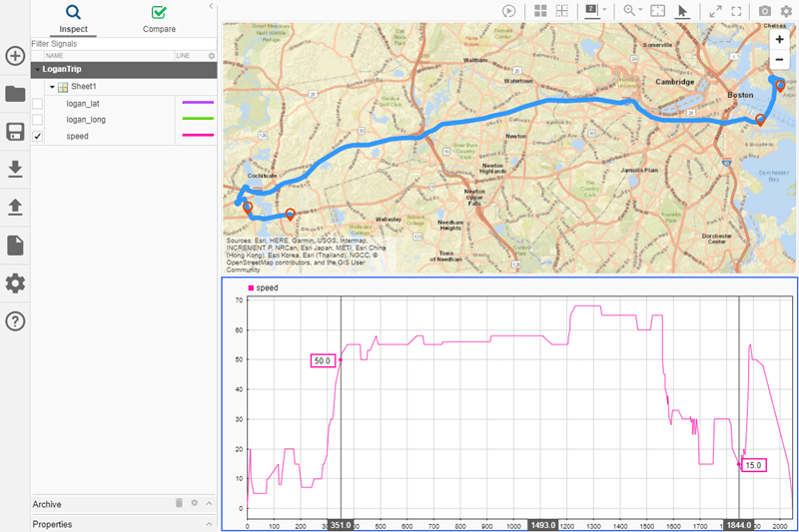Toggle the two data cursors button
This screenshot has width=799, height=532.
coord(591,11)
